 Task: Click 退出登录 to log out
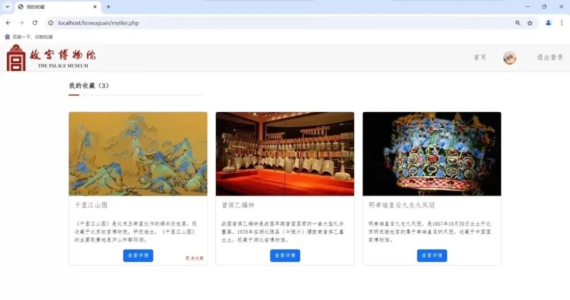tap(550, 57)
